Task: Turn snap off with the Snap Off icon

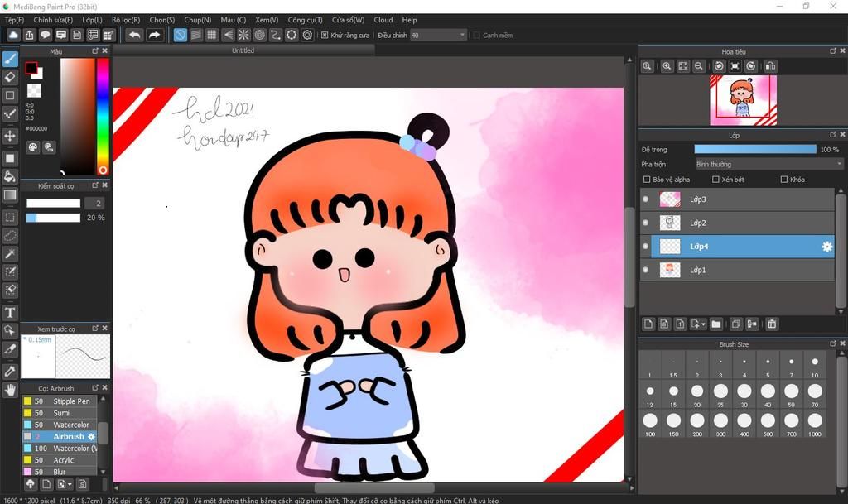Action: (x=180, y=35)
